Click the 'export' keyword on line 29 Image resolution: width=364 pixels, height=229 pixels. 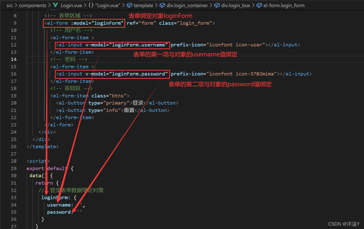point(35,168)
